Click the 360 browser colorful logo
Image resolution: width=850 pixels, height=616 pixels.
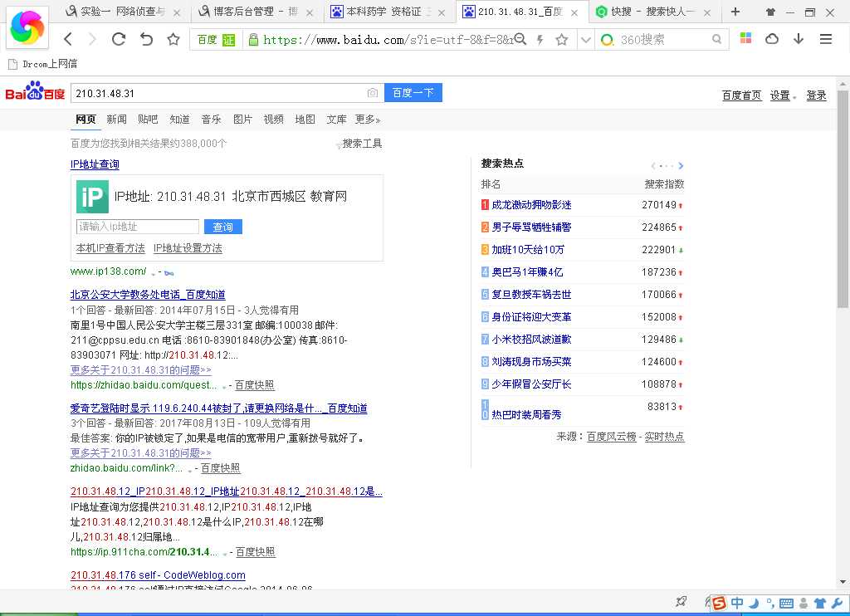pyautogui.click(x=27, y=27)
